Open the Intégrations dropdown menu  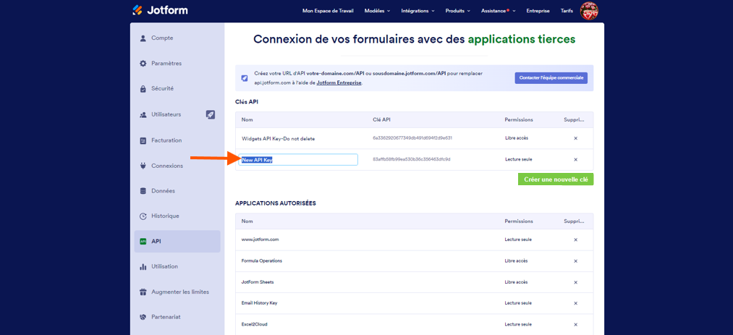pyautogui.click(x=418, y=11)
